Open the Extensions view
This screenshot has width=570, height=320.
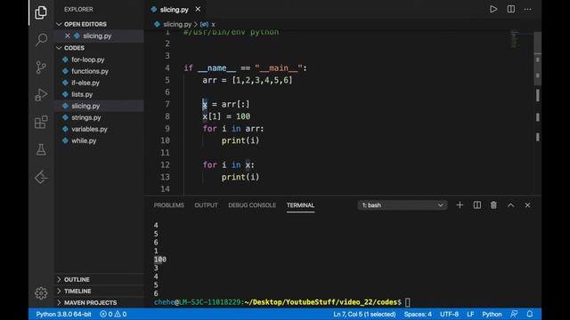(x=41, y=123)
